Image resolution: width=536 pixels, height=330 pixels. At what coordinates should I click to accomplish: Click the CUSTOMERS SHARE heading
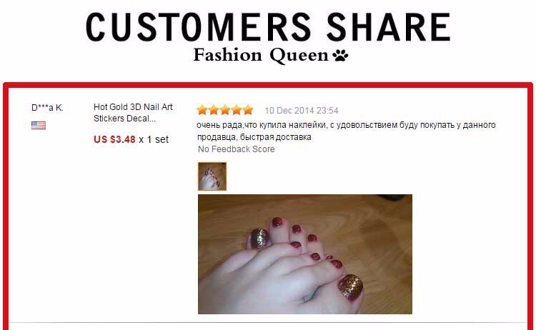coord(268,27)
